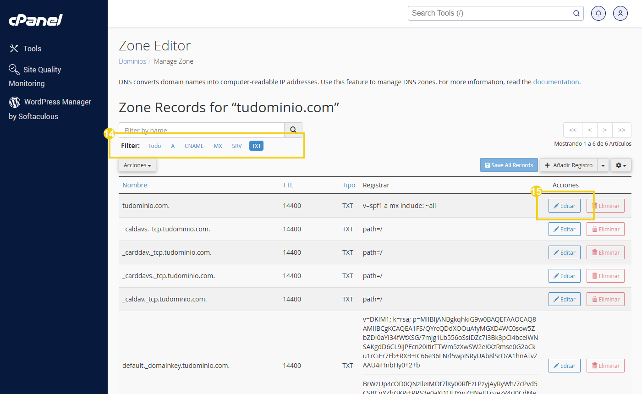Filter records by MX type

pyautogui.click(x=218, y=146)
